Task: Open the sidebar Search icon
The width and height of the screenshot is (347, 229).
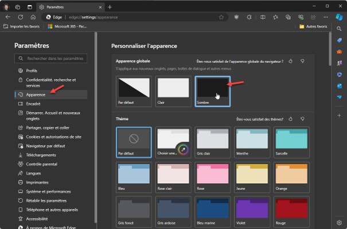Action: pos(340,28)
